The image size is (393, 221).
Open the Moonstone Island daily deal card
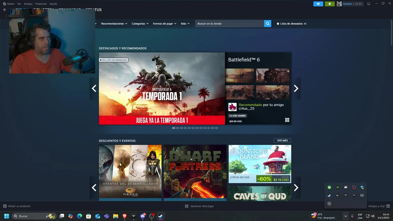260,164
